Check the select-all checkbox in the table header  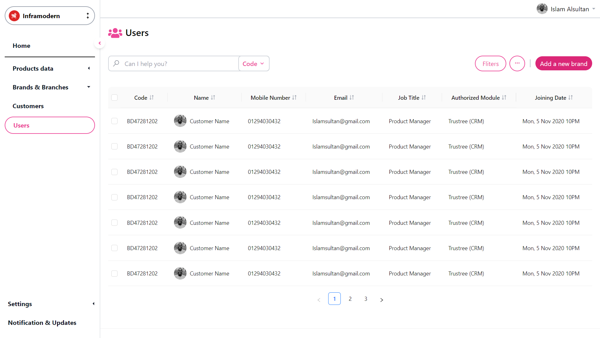(114, 98)
